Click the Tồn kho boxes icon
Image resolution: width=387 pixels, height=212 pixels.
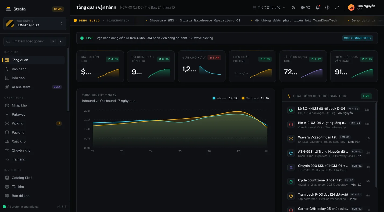pyautogui.click(x=7, y=187)
